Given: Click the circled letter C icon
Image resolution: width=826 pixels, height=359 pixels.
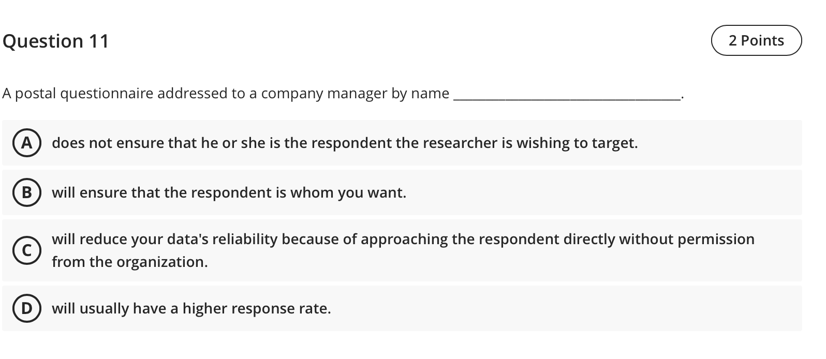Looking at the screenshot, I should click(27, 250).
